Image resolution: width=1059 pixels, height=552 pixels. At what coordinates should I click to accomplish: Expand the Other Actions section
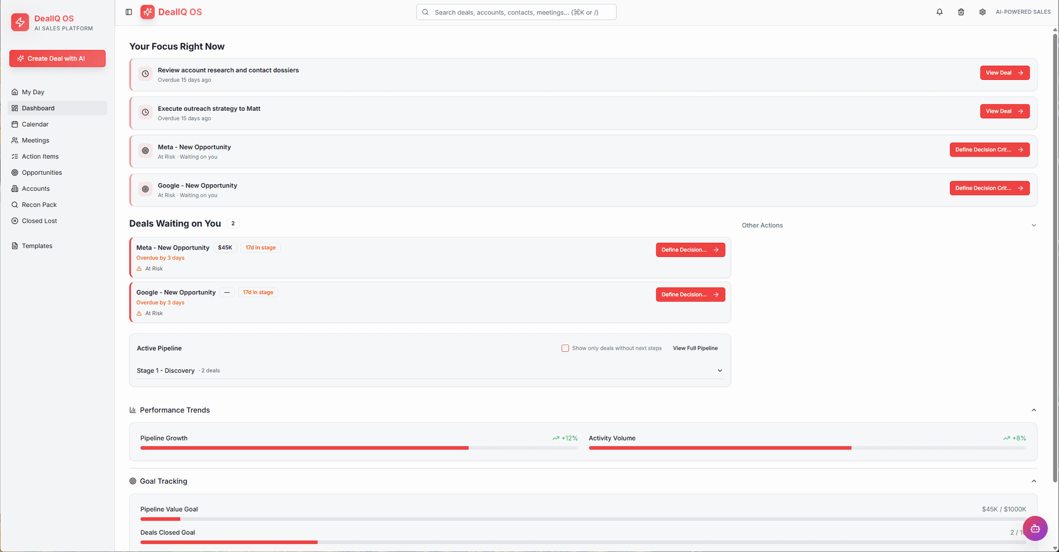point(1034,226)
